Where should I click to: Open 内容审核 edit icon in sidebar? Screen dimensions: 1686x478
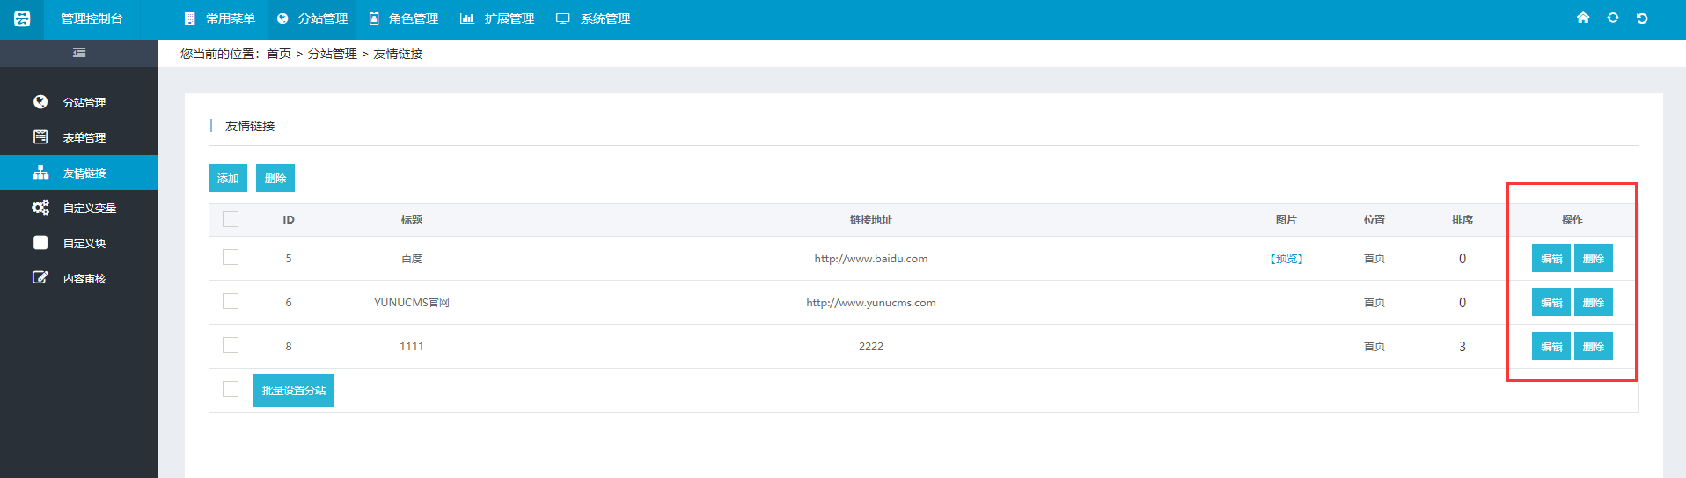point(40,278)
